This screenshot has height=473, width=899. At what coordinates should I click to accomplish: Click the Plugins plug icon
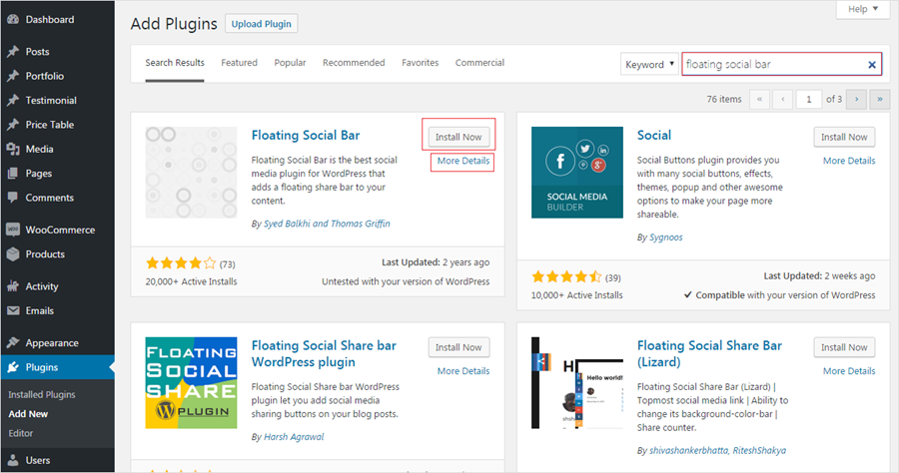[13, 367]
